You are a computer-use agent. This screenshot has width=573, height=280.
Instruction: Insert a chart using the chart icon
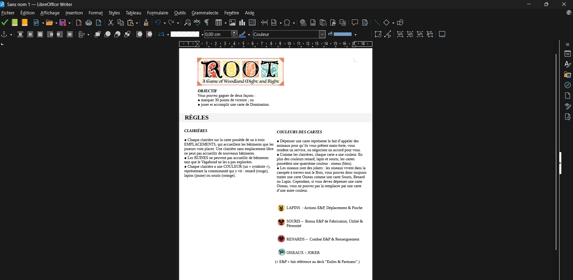(242, 23)
